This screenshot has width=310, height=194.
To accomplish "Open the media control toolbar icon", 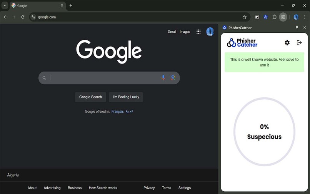I will [257, 17].
